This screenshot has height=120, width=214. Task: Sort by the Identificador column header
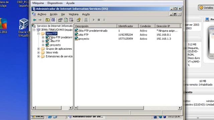coord(128,26)
